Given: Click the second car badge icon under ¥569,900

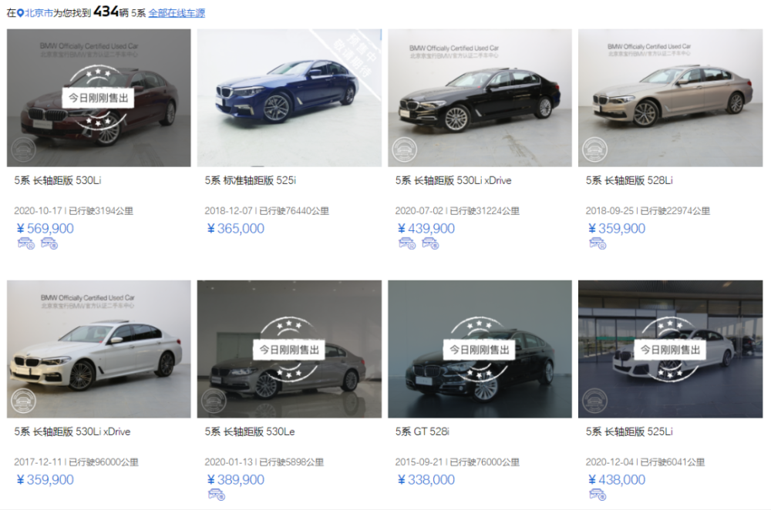Looking at the screenshot, I should click(x=49, y=243).
